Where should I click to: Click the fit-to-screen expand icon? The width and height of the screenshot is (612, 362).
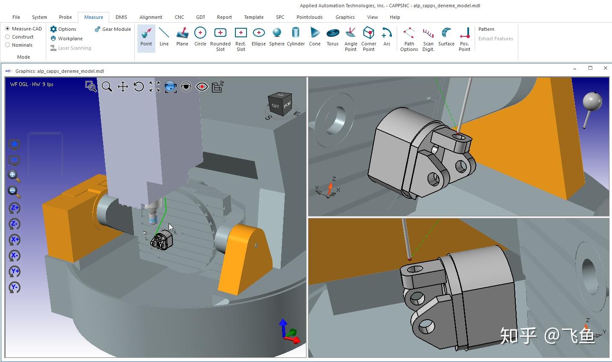click(154, 87)
